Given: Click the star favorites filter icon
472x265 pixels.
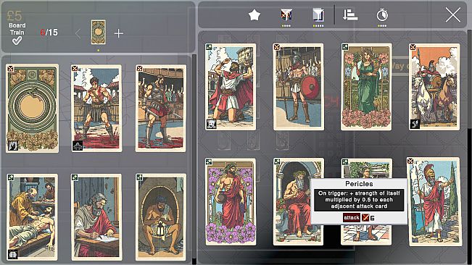Looking at the screenshot, I should [254, 15].
